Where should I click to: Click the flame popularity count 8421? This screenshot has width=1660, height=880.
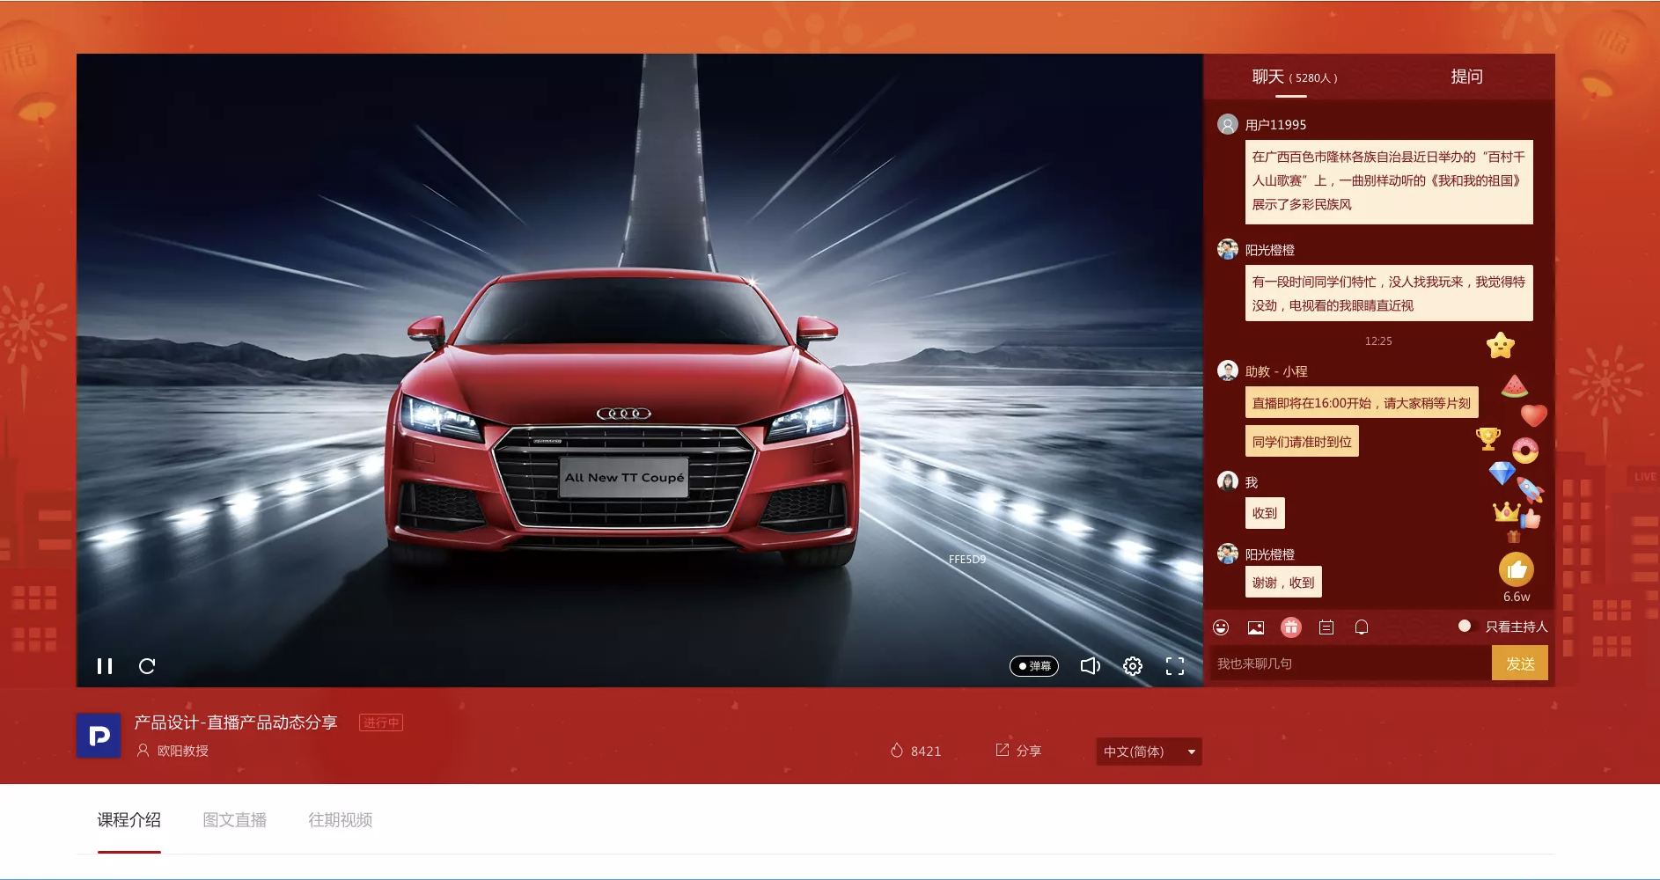(915, 751)
